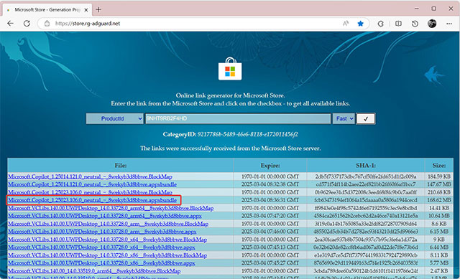Open Microsoft.Copilot 1.25023.106.0 BlockMap link
This screenshot has height=279, width=460.
(90, 192)
